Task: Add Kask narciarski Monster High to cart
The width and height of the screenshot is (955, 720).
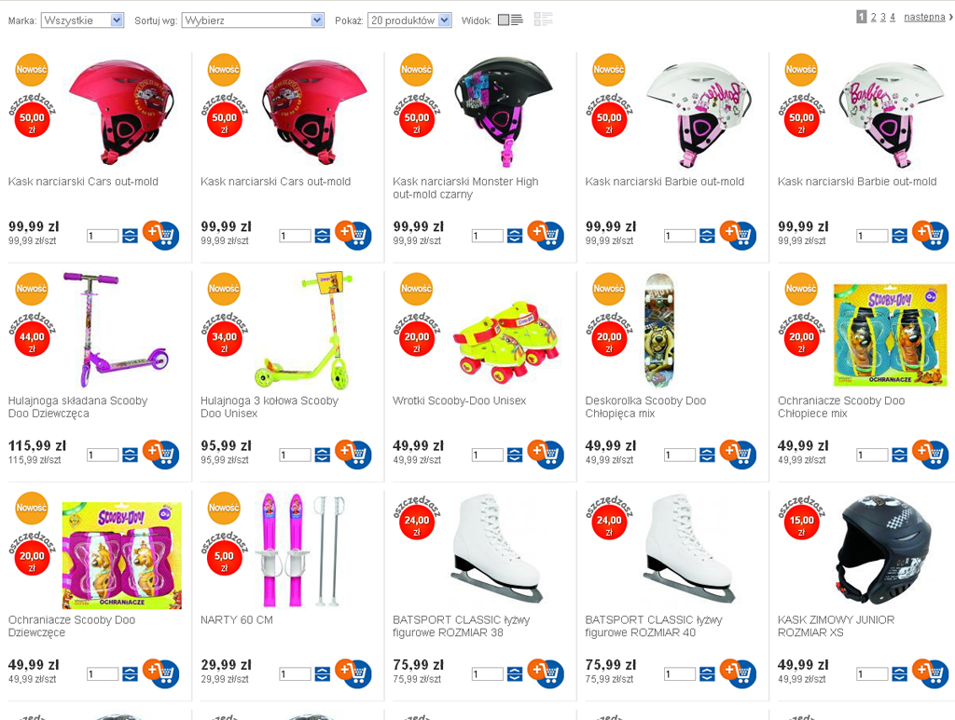Action: [546, 235]
